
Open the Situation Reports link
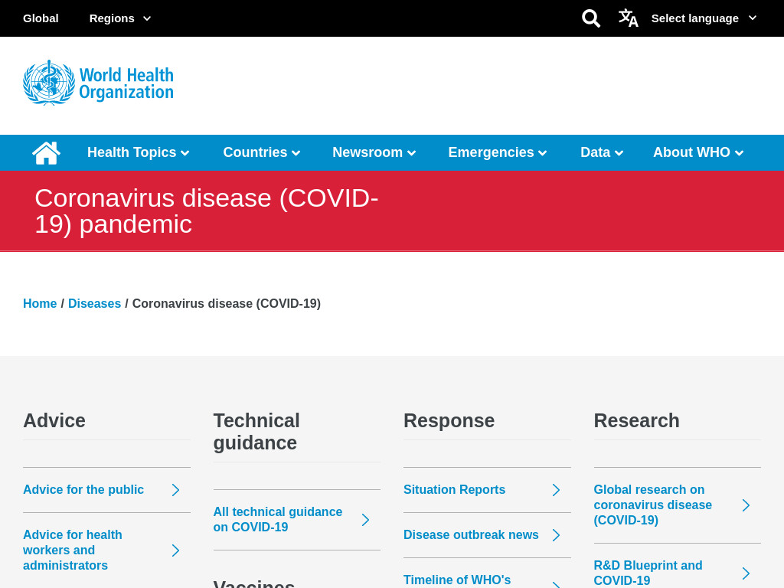pyautogui.click(x=454, y=489)
